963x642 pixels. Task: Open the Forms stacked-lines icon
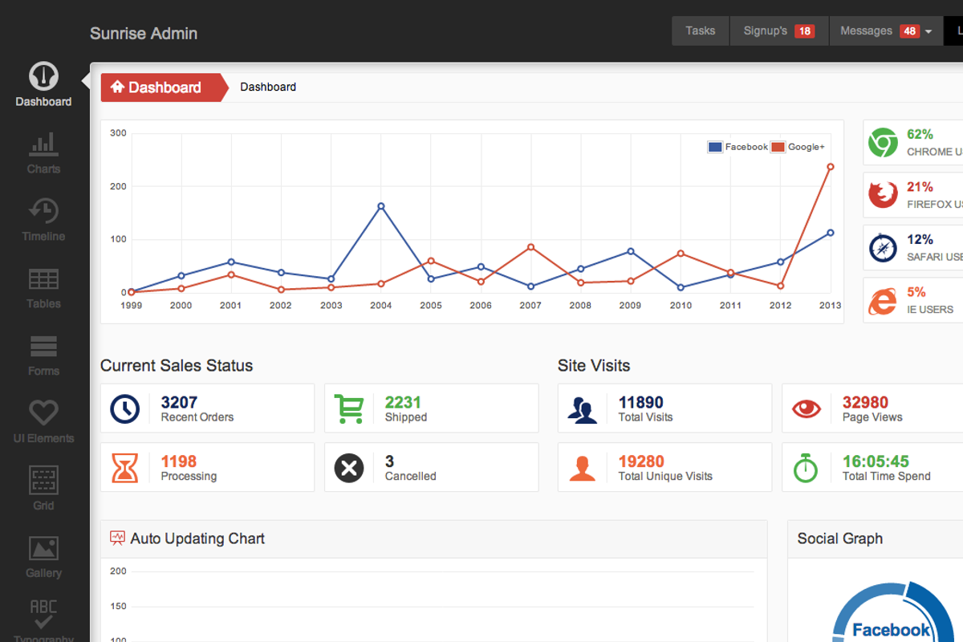click(x=43, y=346)
